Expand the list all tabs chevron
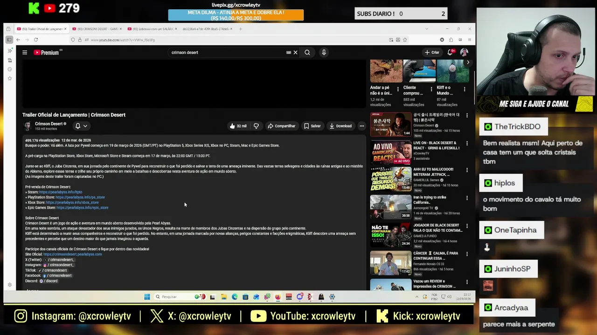Screen dimensions: 597x335 (427, 29)
